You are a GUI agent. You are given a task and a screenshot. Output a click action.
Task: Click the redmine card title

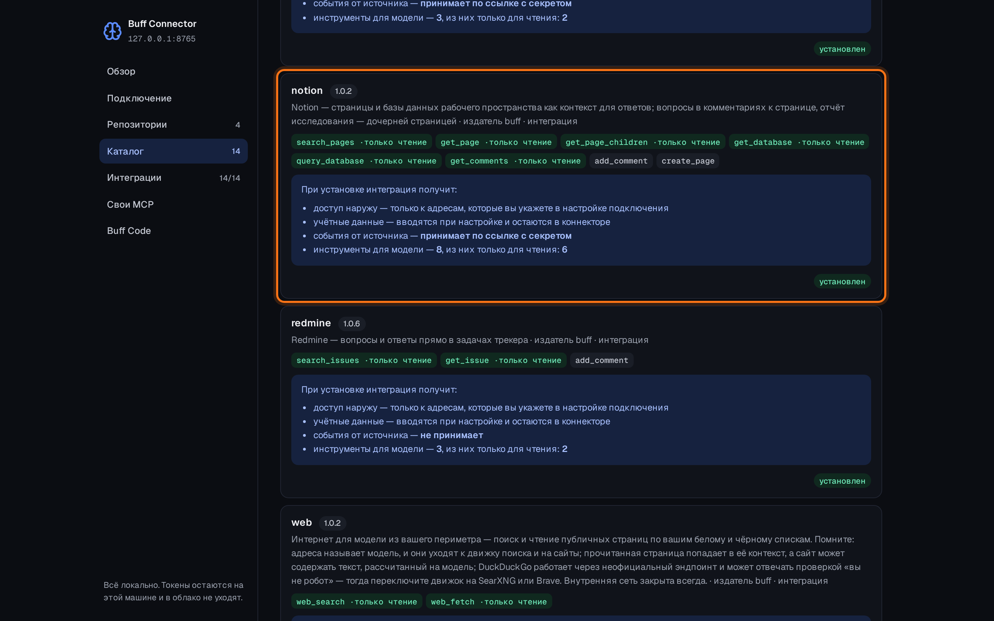coord(311,323)
